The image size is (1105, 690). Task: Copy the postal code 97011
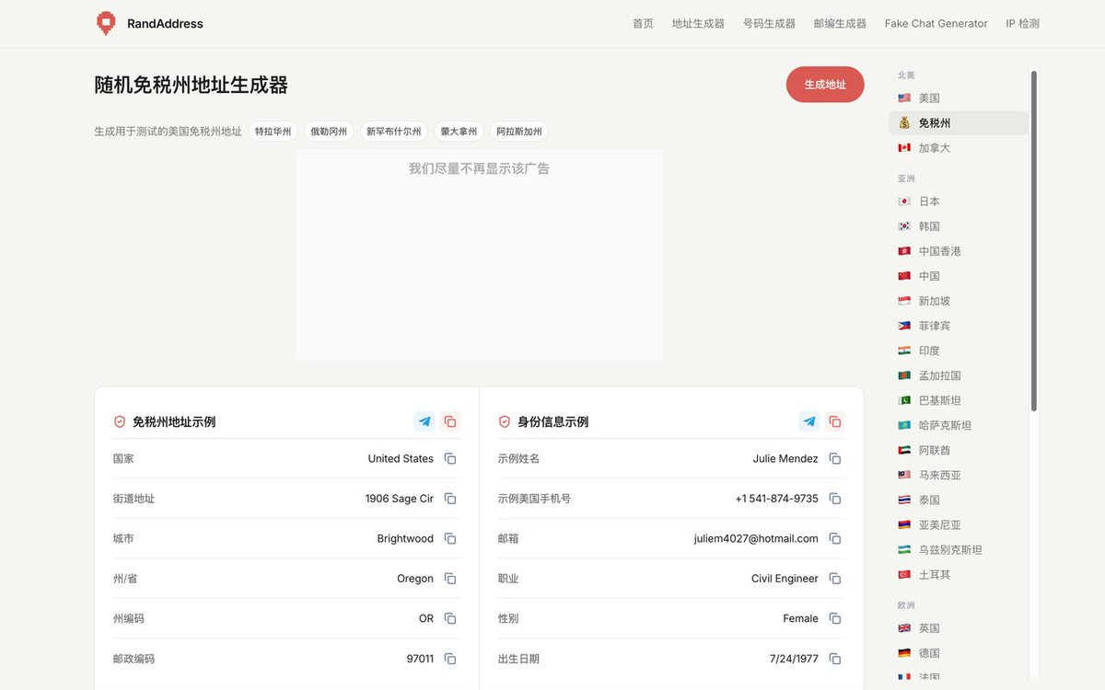point(450,659)
